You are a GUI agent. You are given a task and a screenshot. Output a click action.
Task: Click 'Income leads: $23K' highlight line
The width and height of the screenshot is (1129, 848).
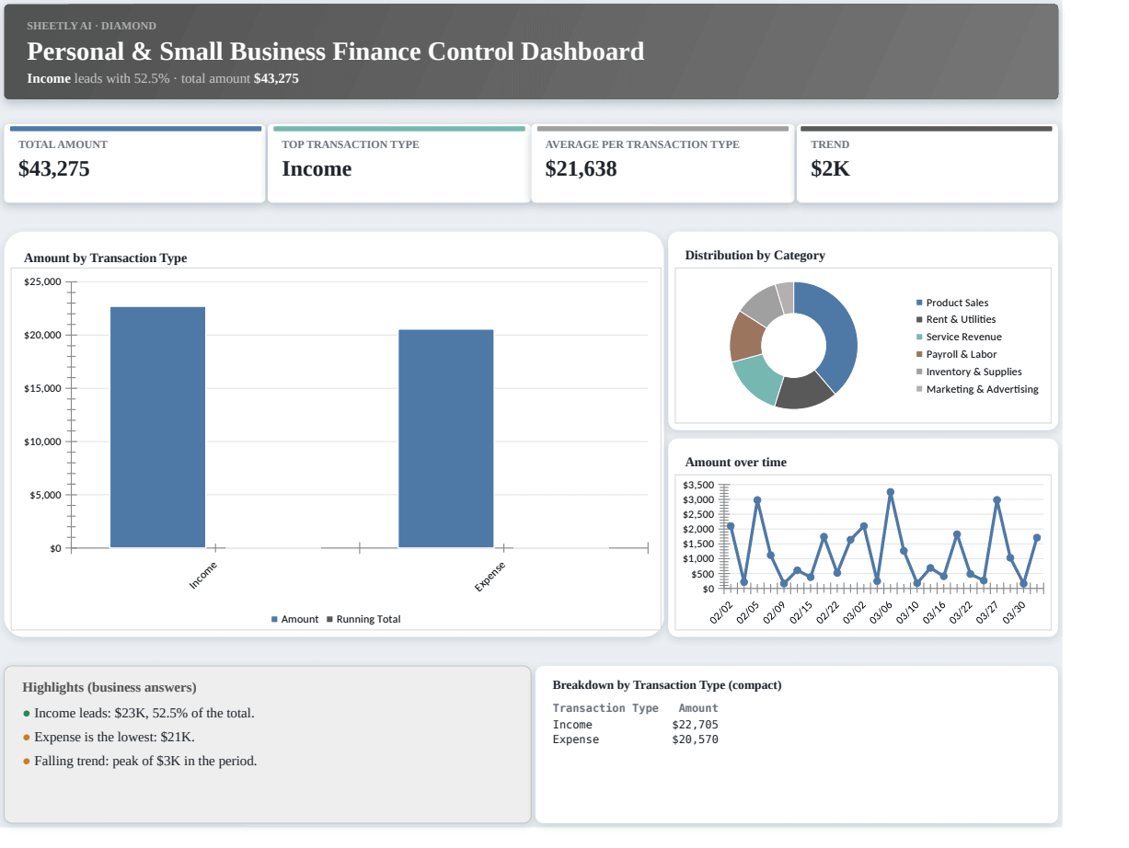click(x=138, y=713)
